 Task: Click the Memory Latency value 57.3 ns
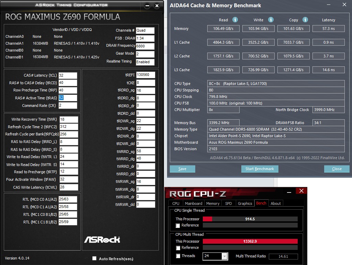329,29
